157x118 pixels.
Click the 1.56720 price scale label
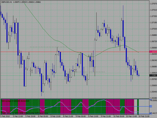coord(153,42)
